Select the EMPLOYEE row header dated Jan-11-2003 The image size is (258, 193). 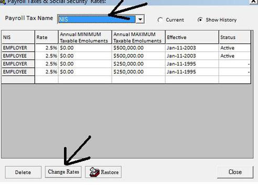click(x=18, y=56)
